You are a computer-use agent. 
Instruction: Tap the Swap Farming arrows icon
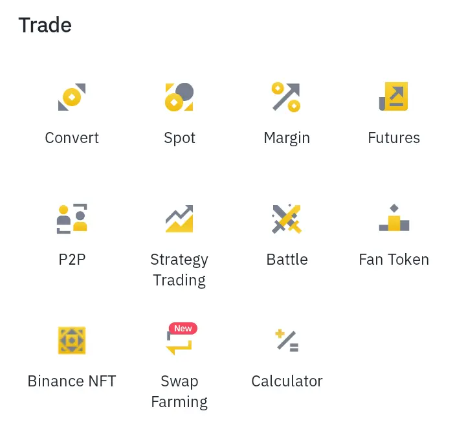click(179, 343)
